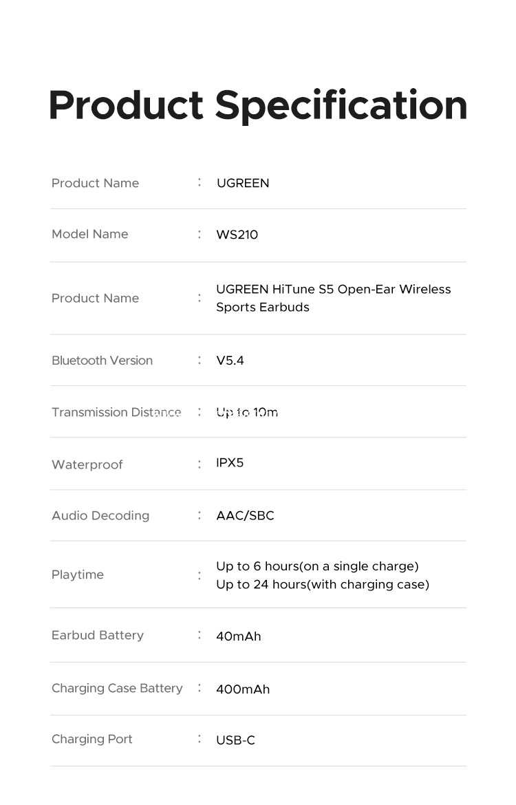Click the Playtime label

tap(78, 575)
